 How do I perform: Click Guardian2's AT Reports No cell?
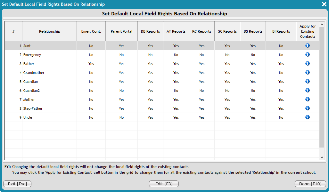[x=176, y=91]
